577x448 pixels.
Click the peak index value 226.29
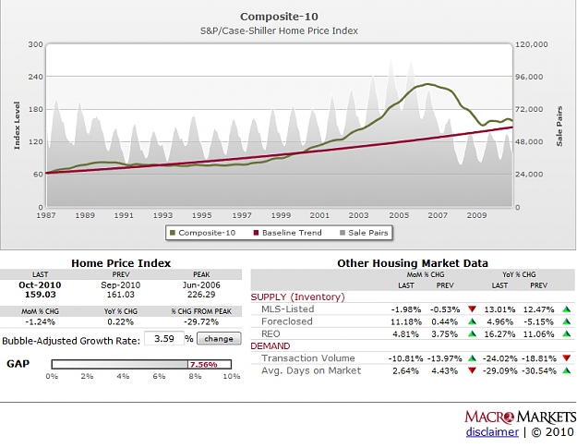201,295
